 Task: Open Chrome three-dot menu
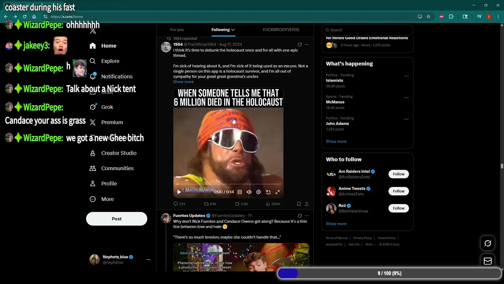[x=498, y=17]
